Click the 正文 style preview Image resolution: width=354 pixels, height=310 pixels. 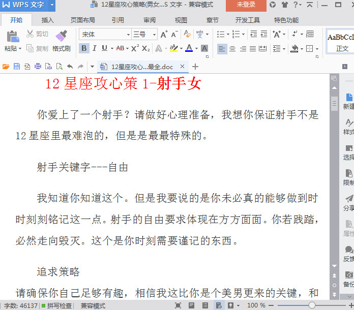click(341, 42)
